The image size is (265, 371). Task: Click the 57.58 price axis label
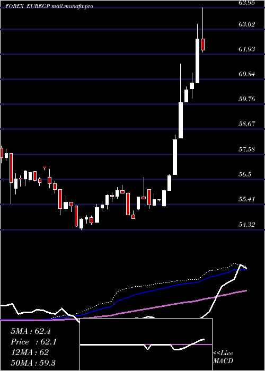click(x=247, y=149)
